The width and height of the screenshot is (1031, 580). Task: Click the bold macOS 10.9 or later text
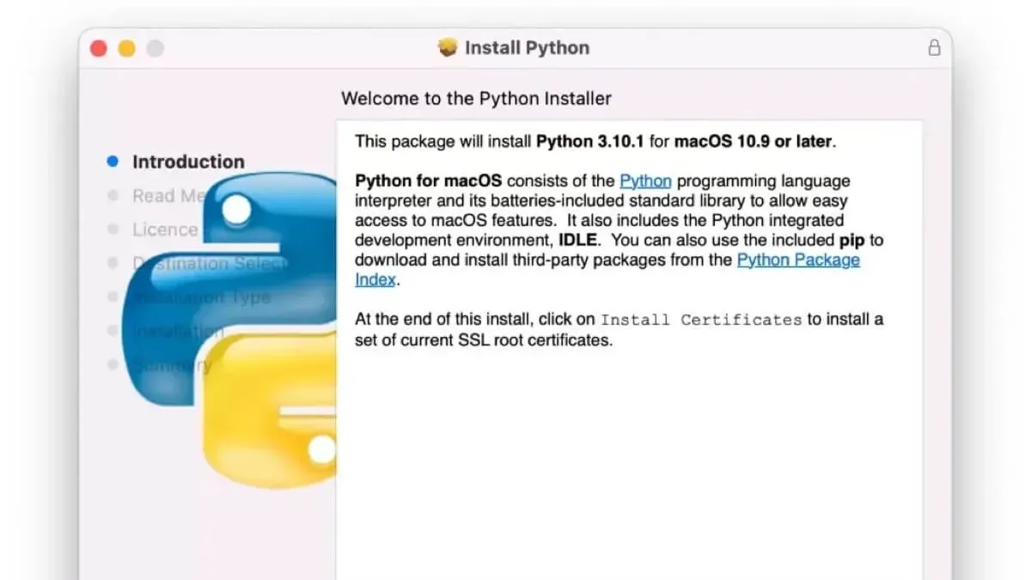point(753,142)
